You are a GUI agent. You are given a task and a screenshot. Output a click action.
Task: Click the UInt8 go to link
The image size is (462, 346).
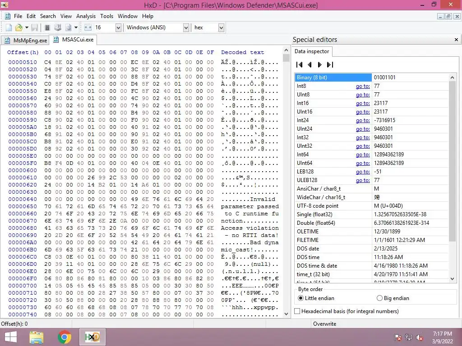[x=363, y=95]
